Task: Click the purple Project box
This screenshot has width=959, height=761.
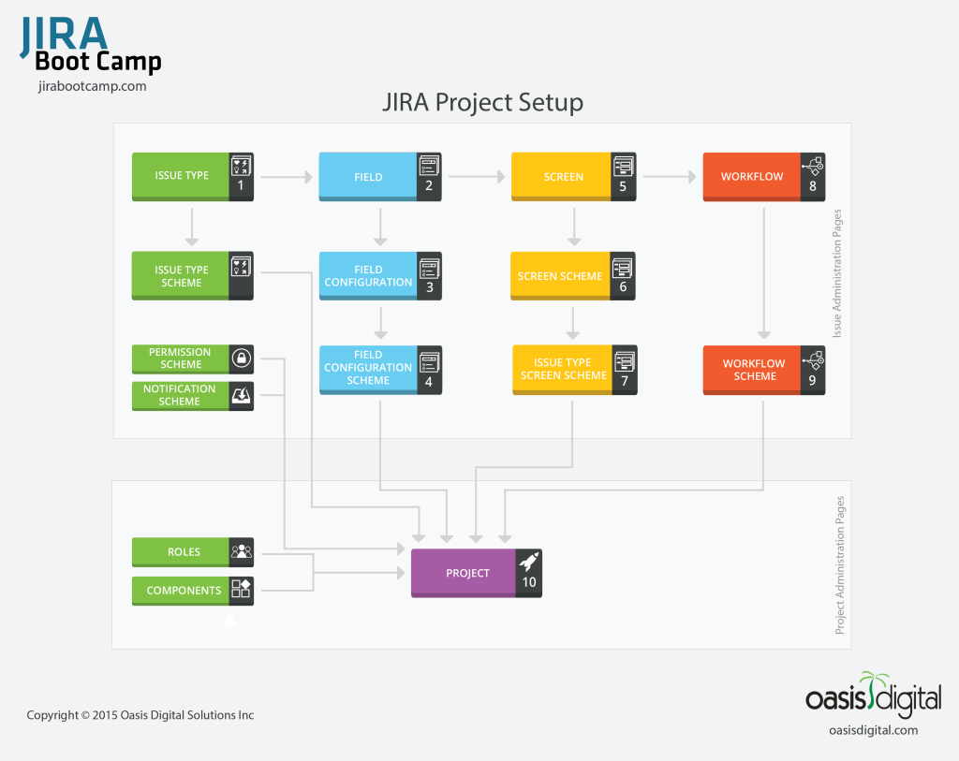Action: click(477, 573)
